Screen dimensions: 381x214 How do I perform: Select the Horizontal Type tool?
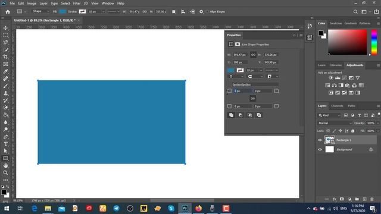pos(5,144)
